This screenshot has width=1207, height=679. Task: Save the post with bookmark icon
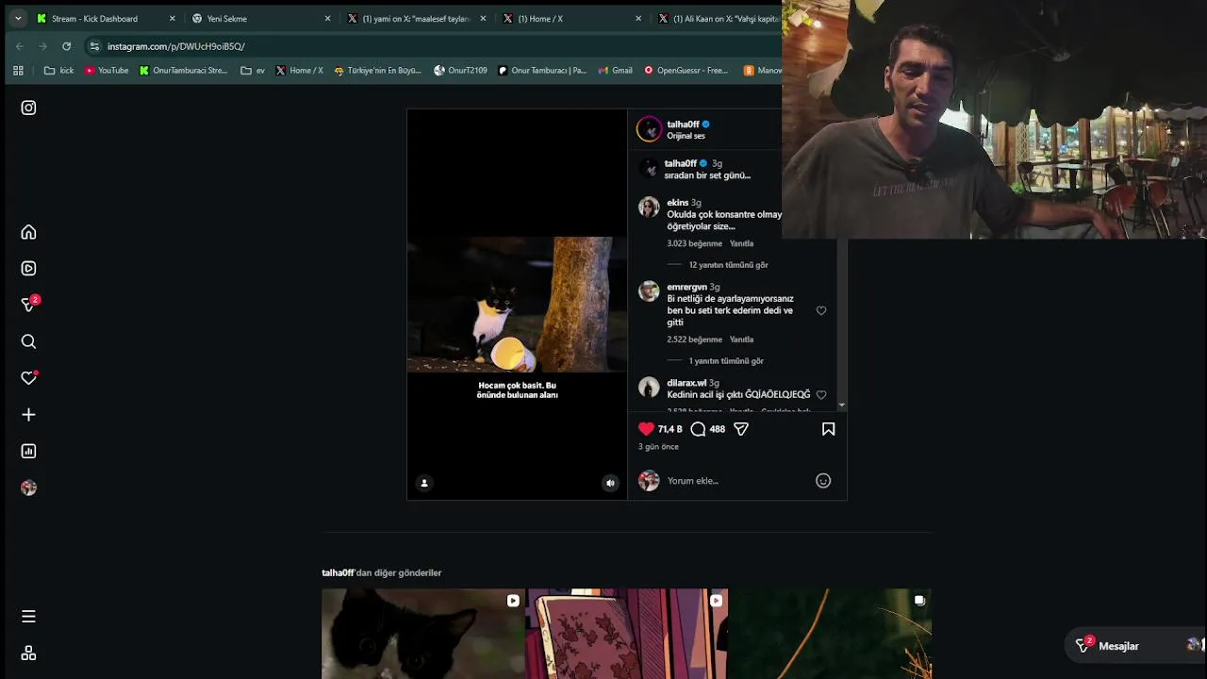pyautogui.click(x=828, y=429)
